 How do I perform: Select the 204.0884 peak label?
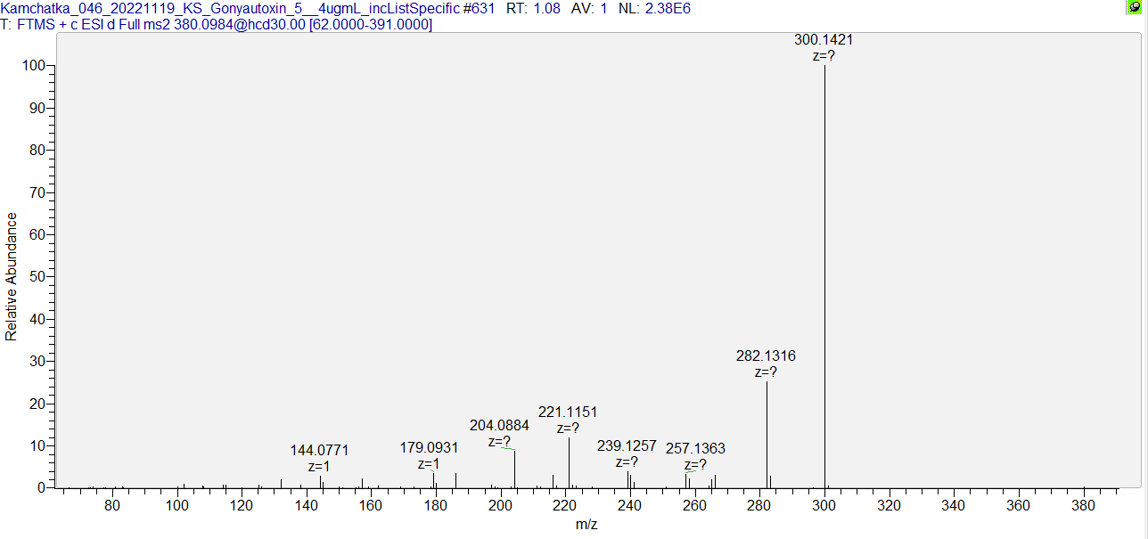499,426
